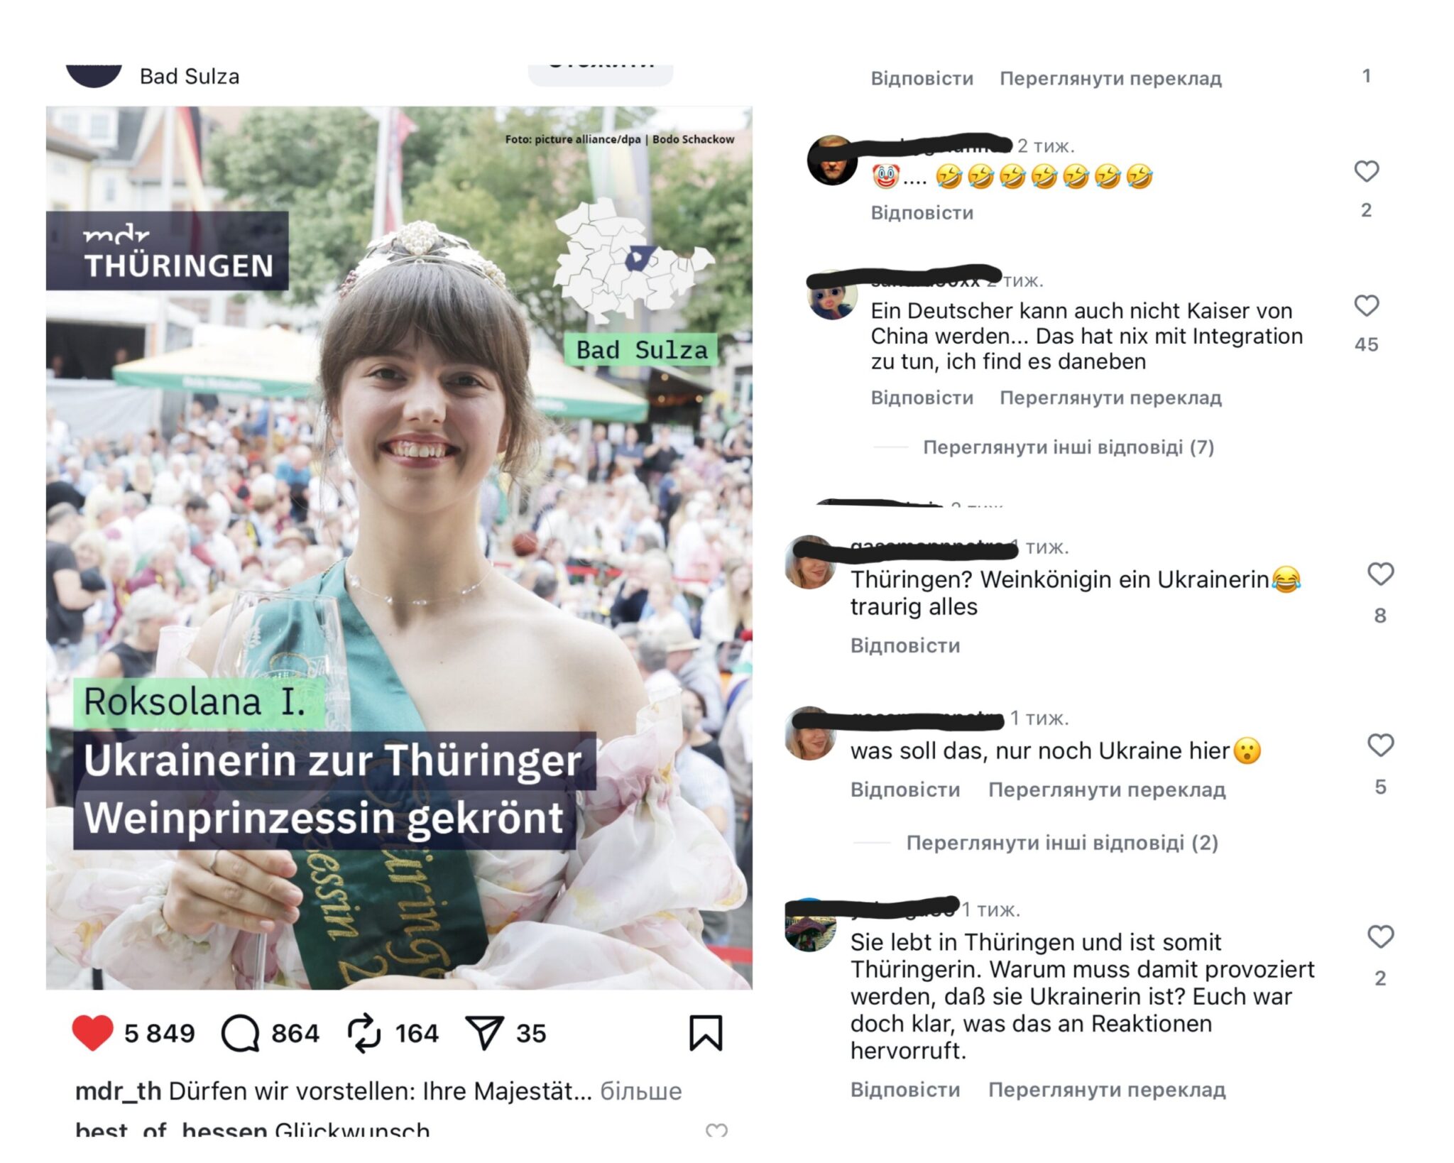Reply to the 'Thüringen? Weinkönigin' comment
Image resolution: width=1454 pixels, height=1163 pixels.
tap(905, 645)
